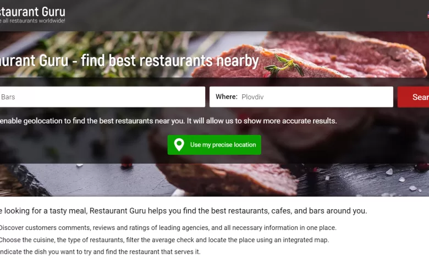Click the enable geolocation prompt text

[x=168, y=121]
